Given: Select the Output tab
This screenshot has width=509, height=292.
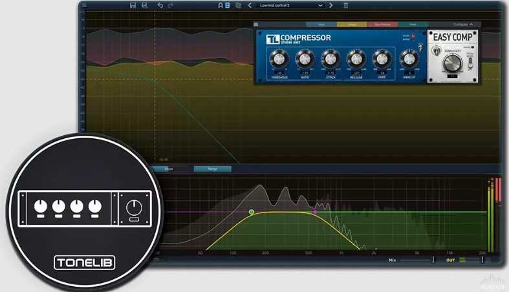Looking at the screenshot, I should pos(352,25).
